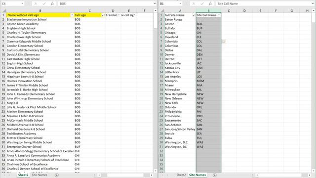Click left window vertical scrollbar up arrow
The image size is (316, 178).
coord(156,10)
